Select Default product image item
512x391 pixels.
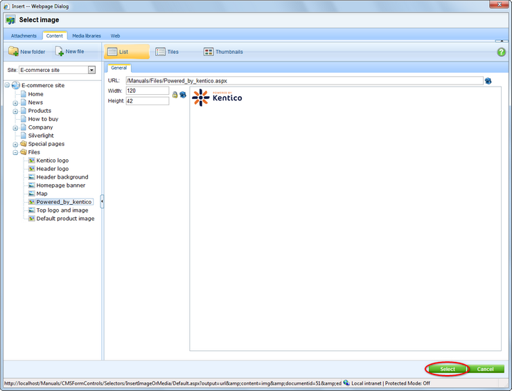65,219
